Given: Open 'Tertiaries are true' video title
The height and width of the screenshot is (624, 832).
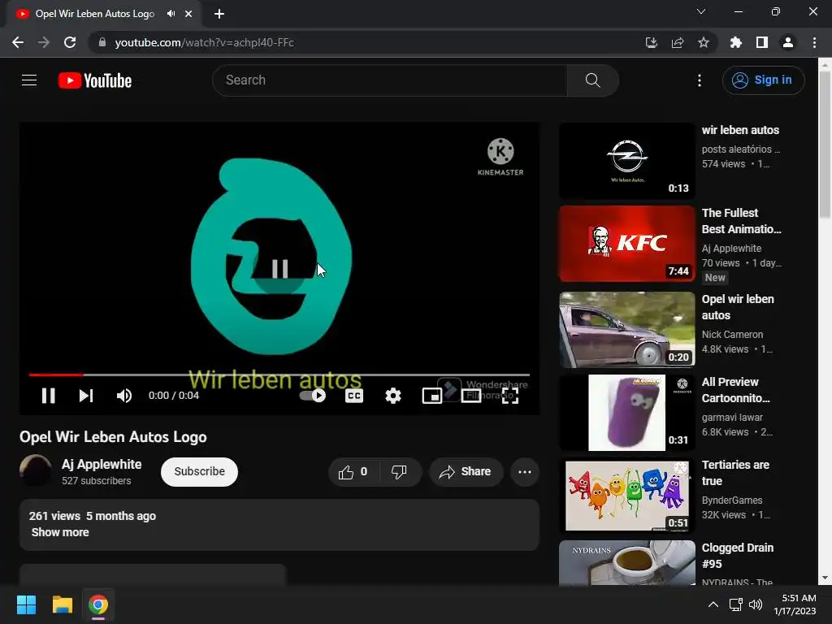Looking at the screenshot, I should (735, 473).
